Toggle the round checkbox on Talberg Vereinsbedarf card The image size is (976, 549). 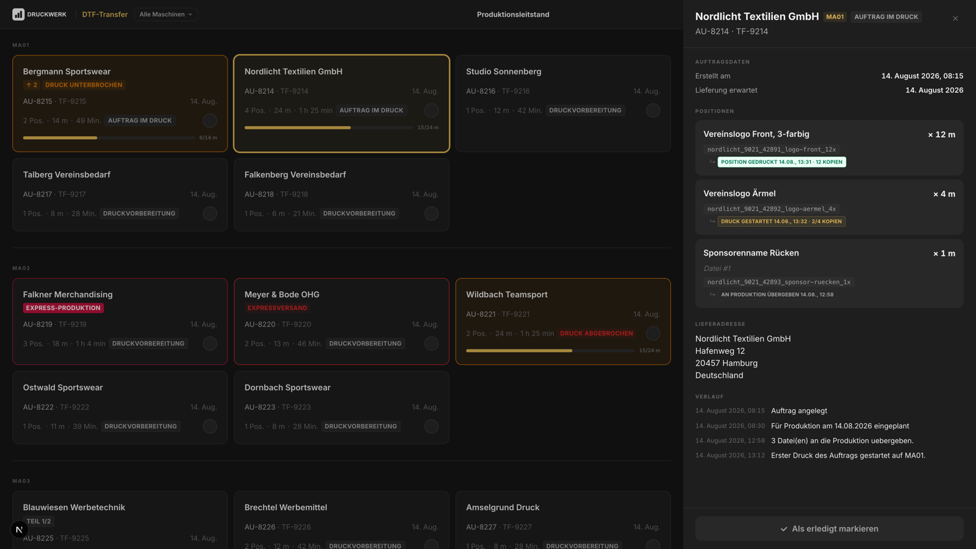coord(210,213)
